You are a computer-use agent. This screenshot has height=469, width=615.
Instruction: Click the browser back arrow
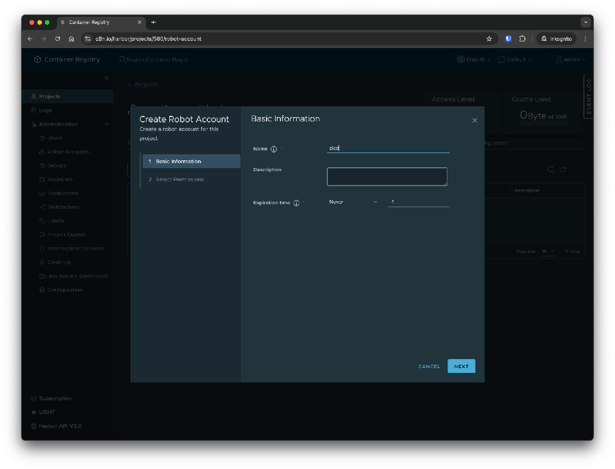point(30,39)
